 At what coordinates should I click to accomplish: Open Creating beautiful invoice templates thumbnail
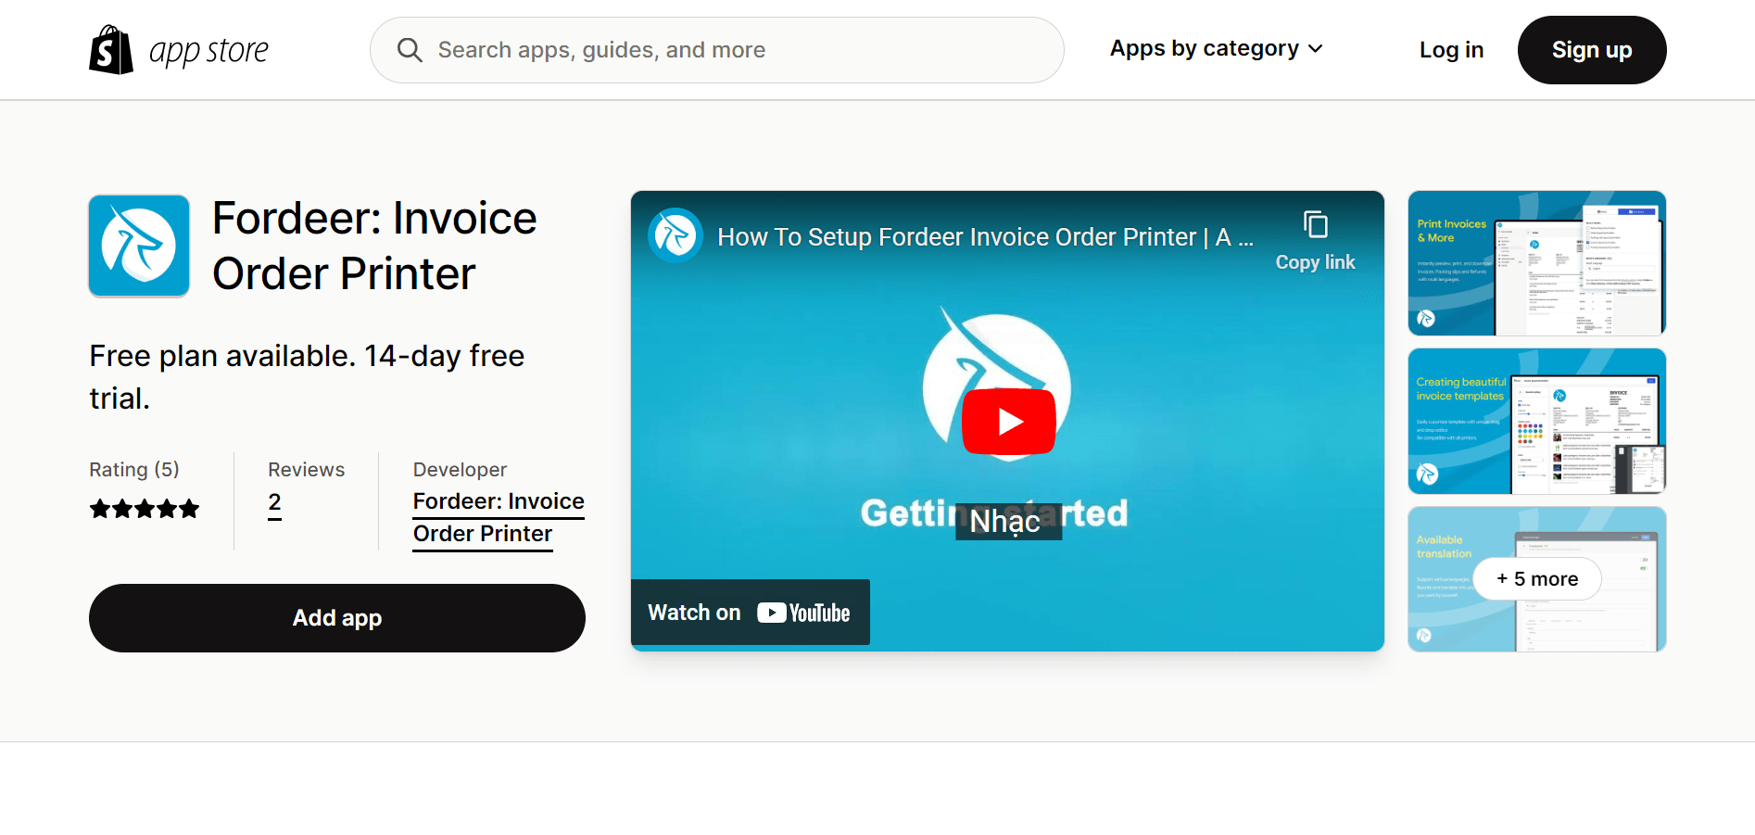click(1536, 422)
